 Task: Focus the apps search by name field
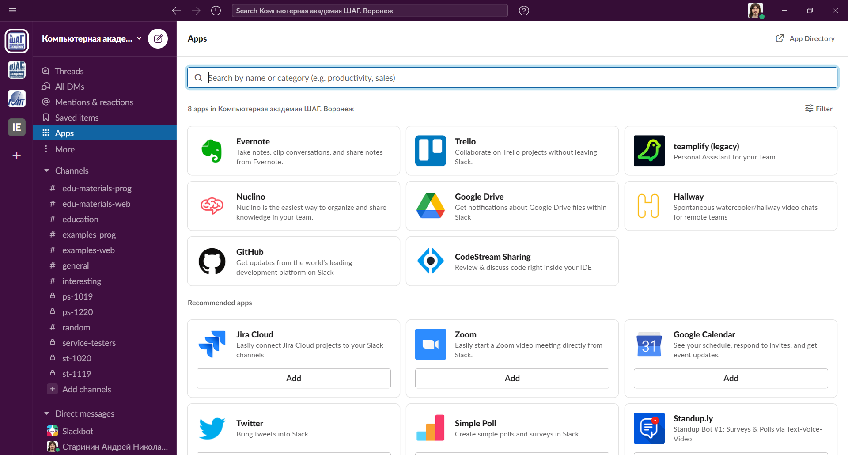512,78
